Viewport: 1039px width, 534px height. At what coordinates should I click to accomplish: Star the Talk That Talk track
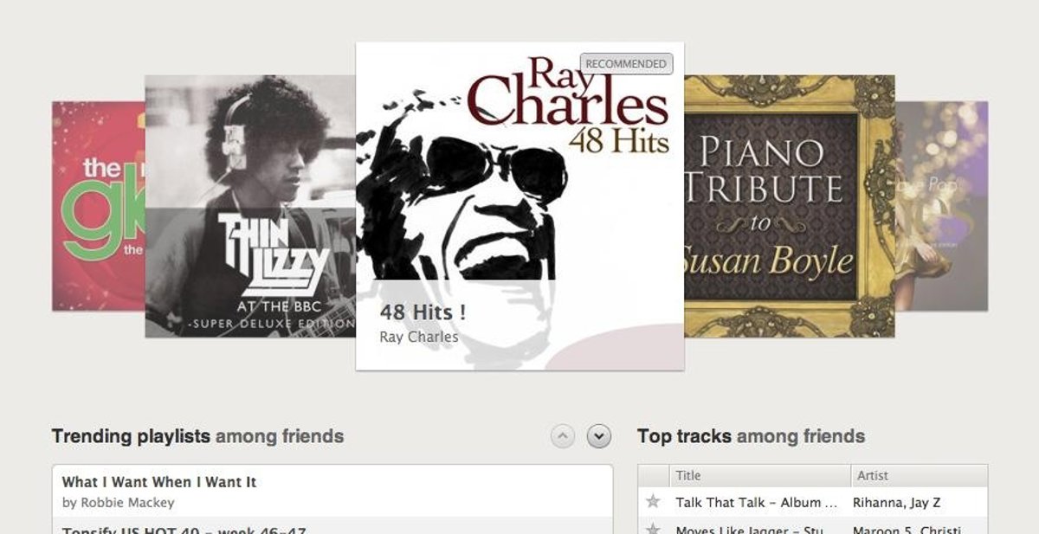coord(653,502)
